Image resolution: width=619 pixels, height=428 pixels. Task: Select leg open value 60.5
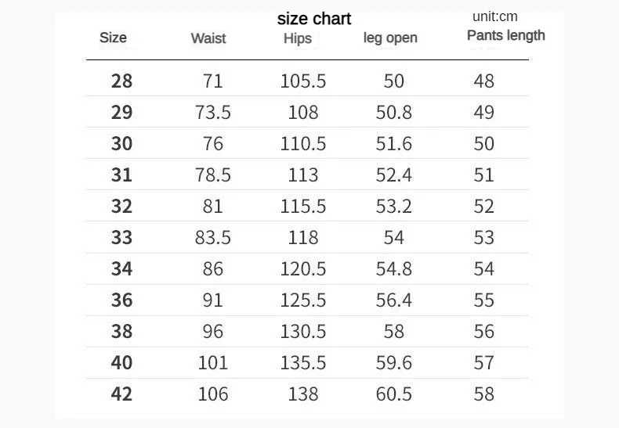pos(394,394)
